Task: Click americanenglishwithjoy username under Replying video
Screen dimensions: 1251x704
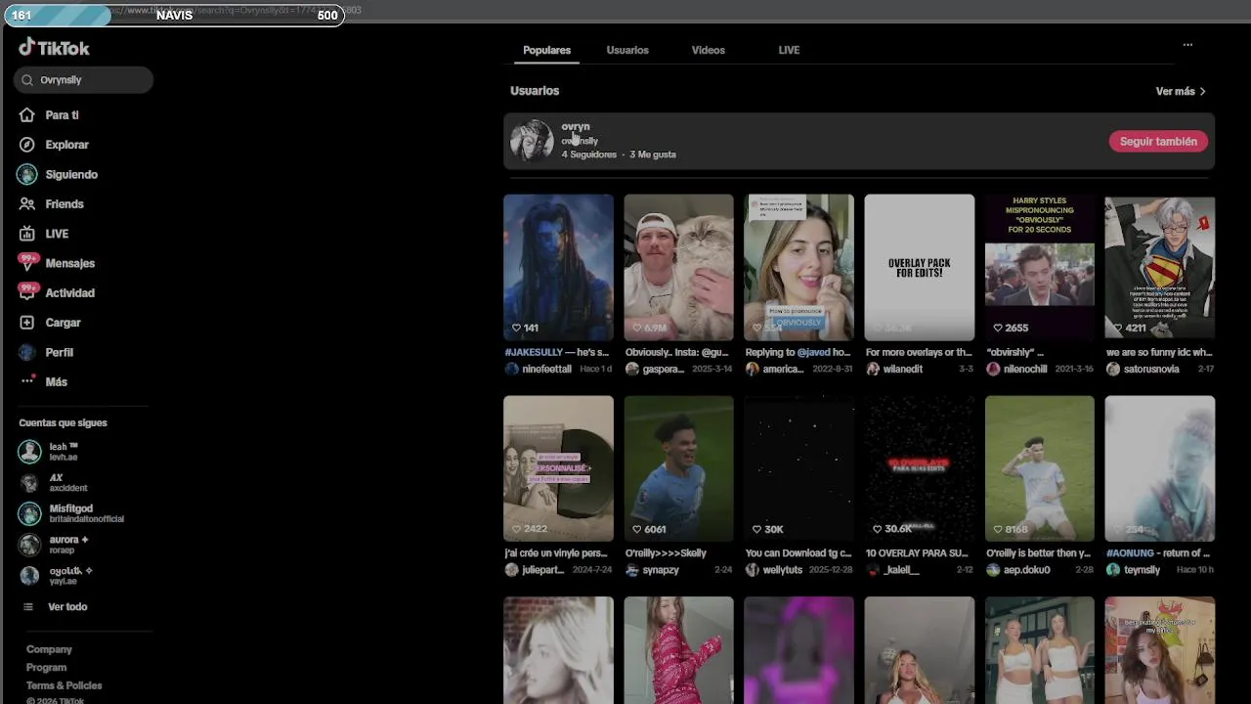Action: click(x=783, y=370)
